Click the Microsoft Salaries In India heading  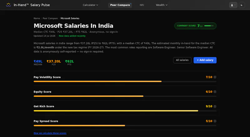click(x=73, y=26)
